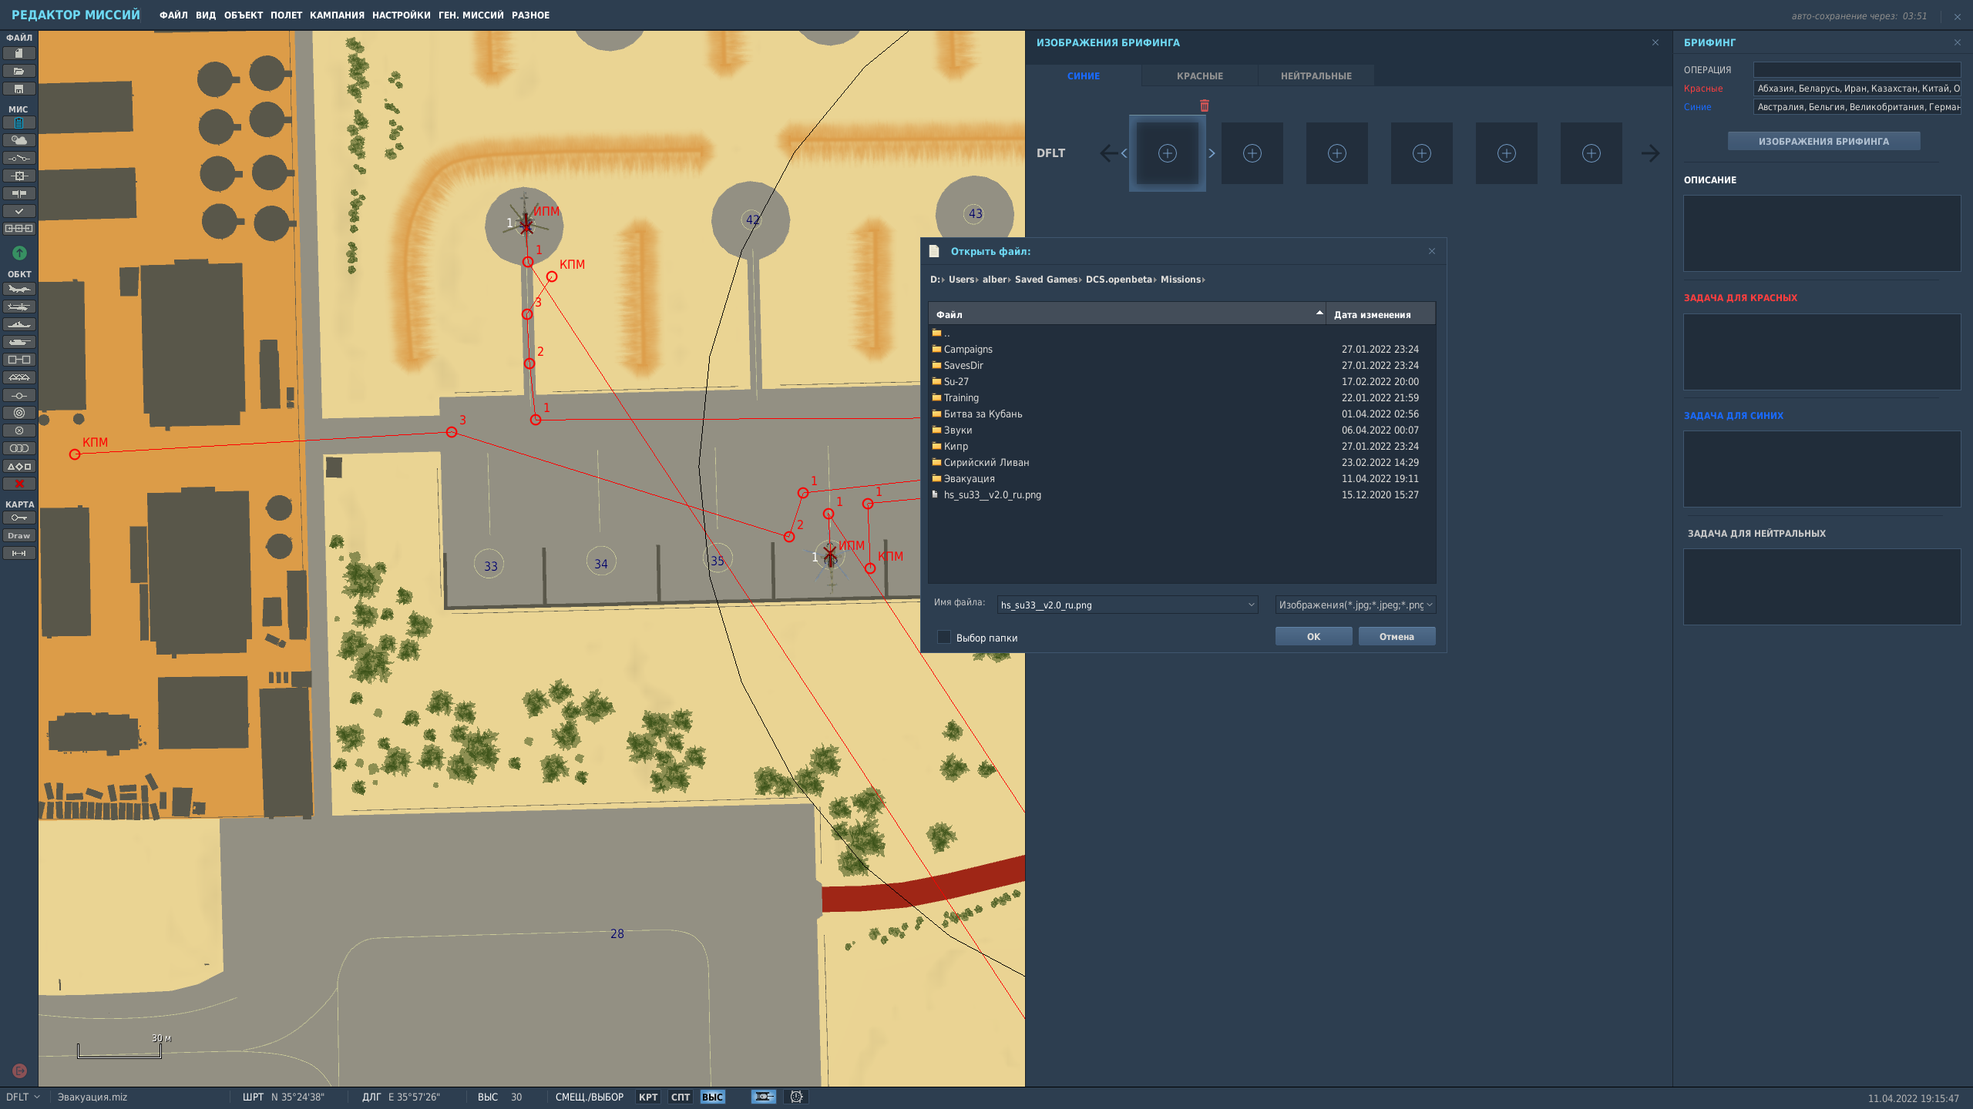Toggle КРТ map mode
This screenshot has width=1973, height=1109.
point(648,1097)
